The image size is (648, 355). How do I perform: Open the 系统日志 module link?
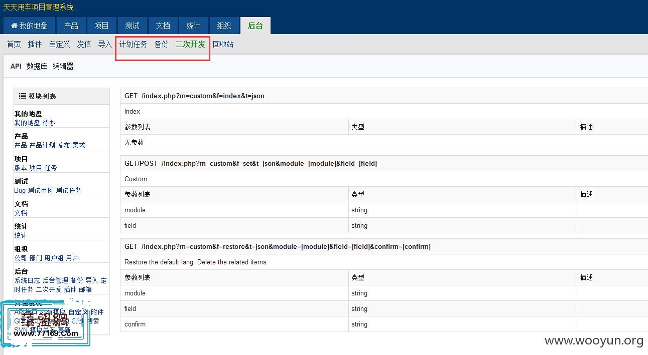pos(27,280)
